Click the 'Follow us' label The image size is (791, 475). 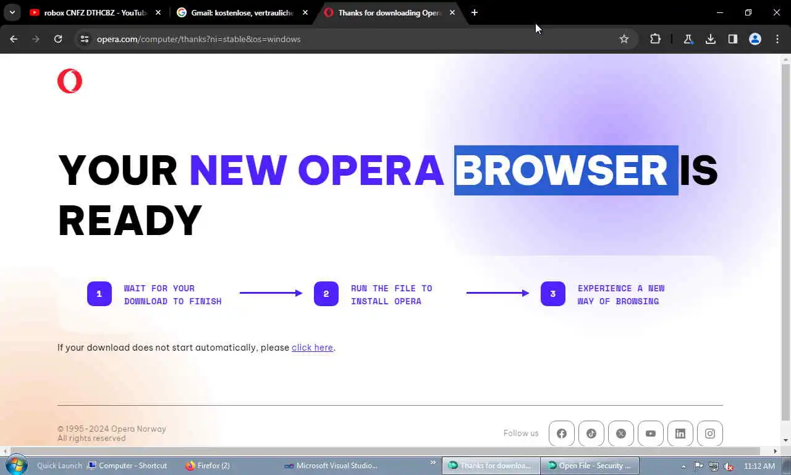click(521, 434)
